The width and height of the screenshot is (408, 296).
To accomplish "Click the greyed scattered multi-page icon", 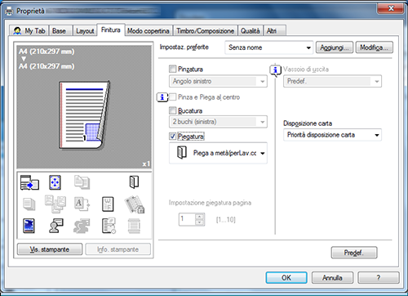I will pos(55,204).
